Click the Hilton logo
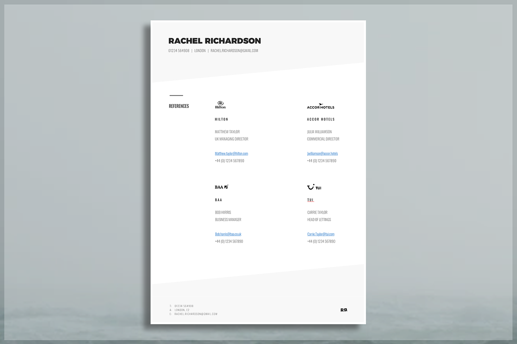Image resolution: width=517 pixels, height=344 pixels. click(x=220, y=105)
